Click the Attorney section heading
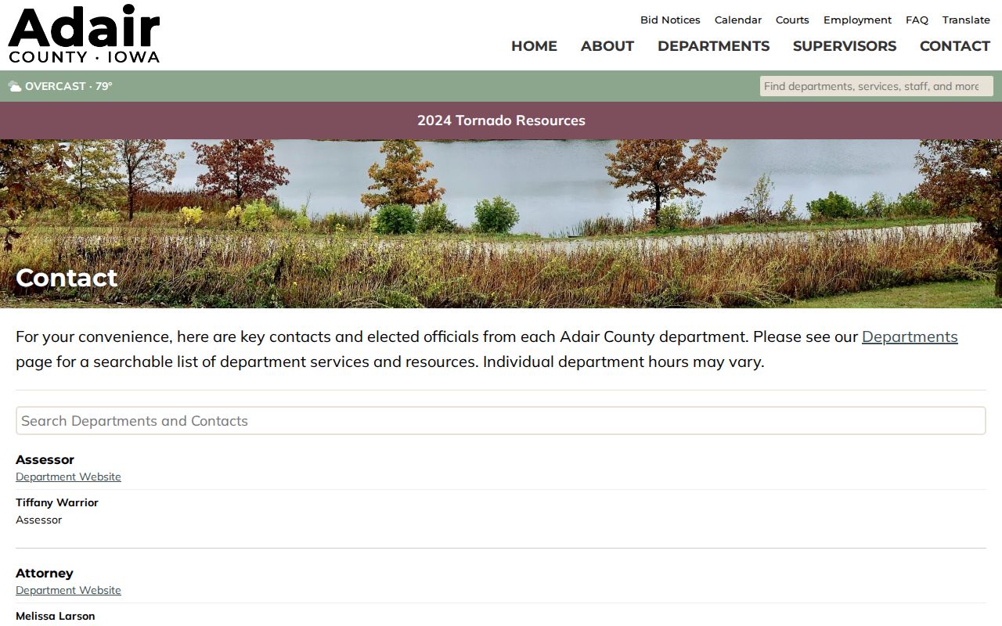 (44, 573)
